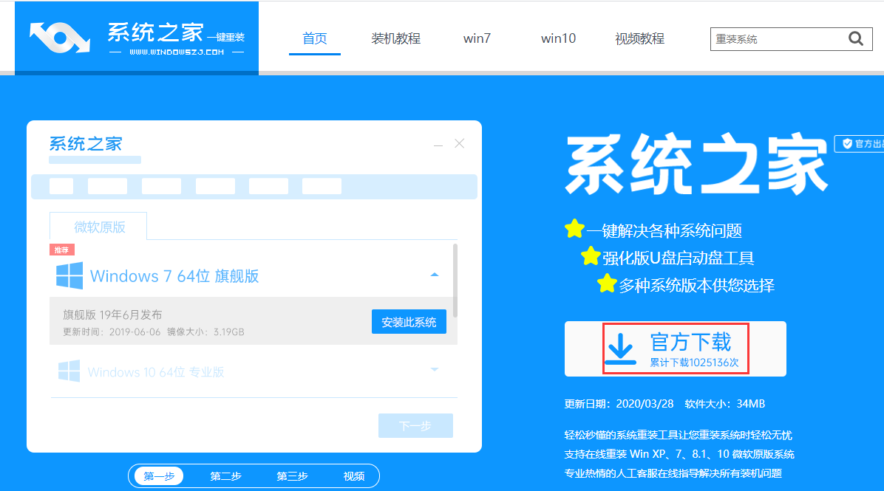
Task: Click the 安装此系统 button
Action: (x=409, y=321)
